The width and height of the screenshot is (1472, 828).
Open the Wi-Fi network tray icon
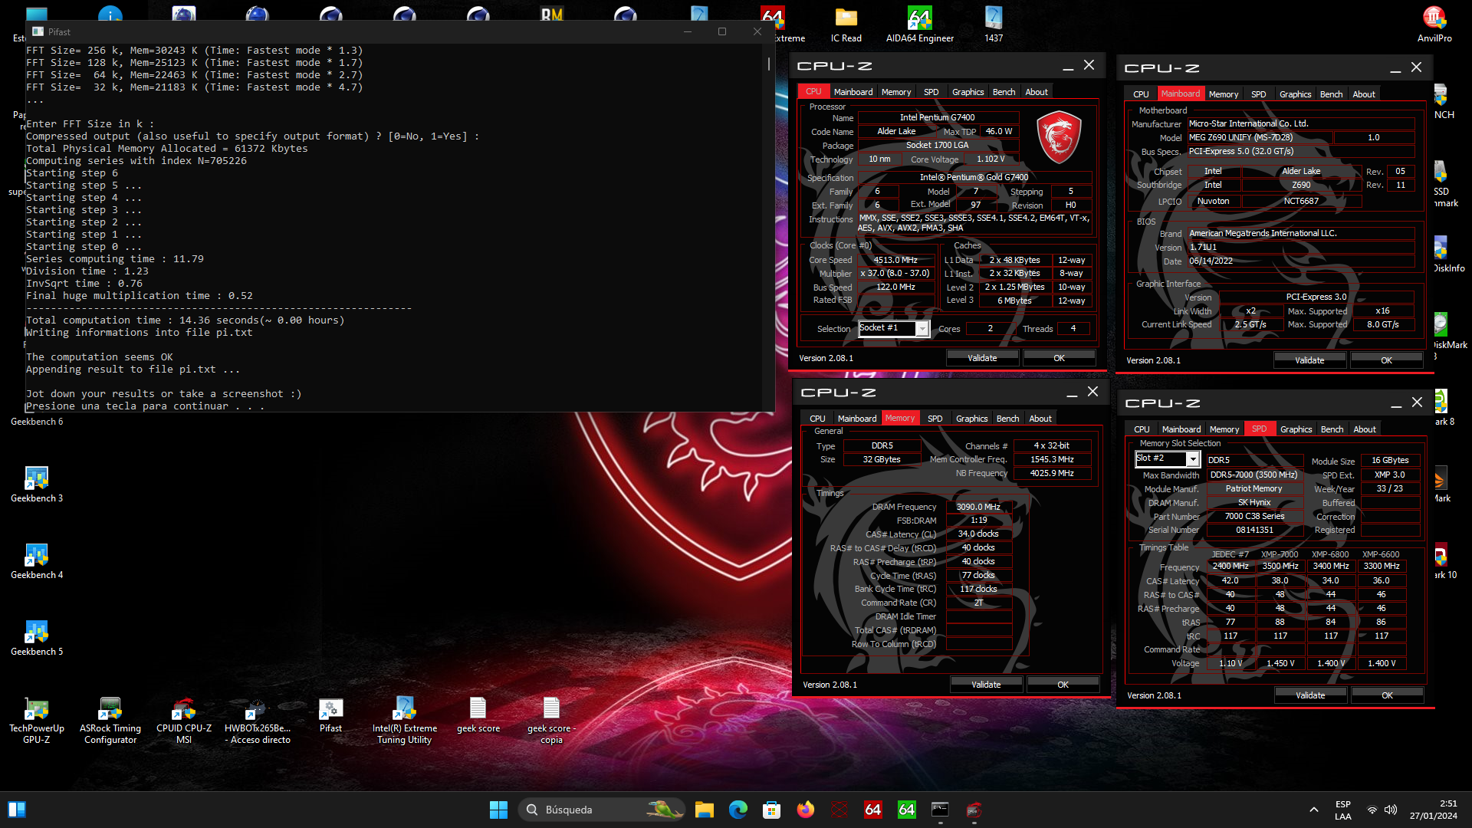1372,810
